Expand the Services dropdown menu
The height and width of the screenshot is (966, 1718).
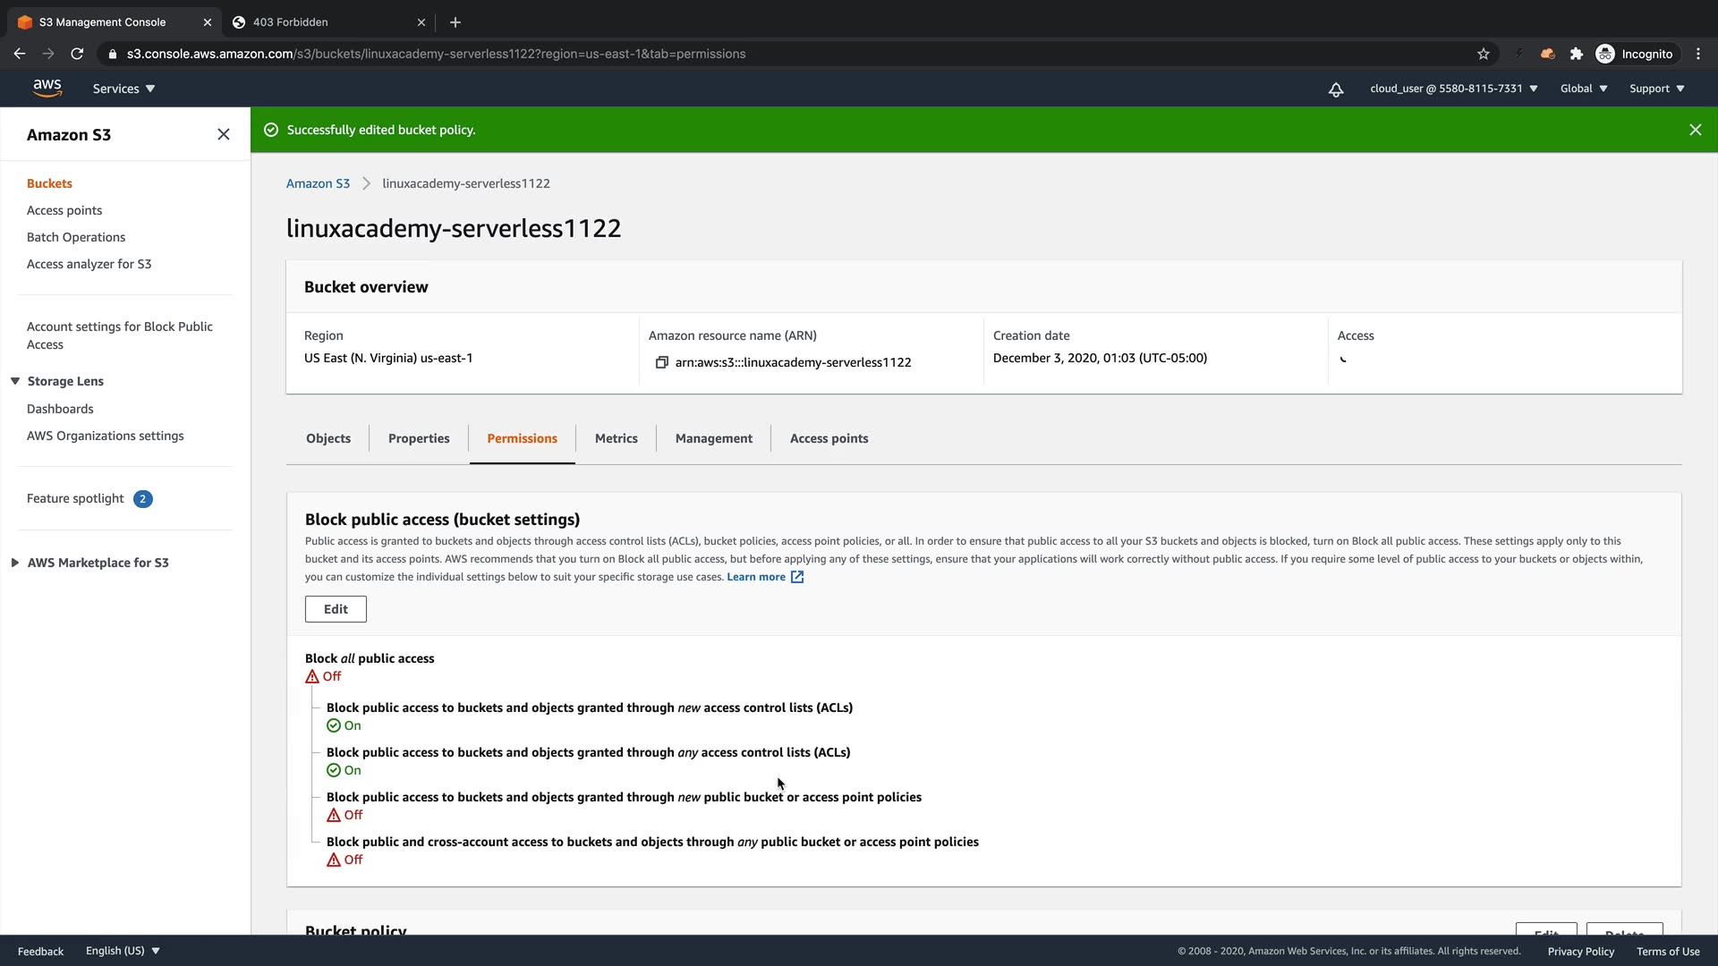tap(123, 89)
